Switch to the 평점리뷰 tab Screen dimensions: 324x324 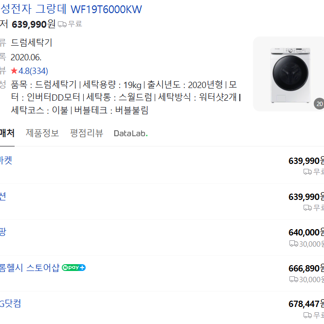(87, 133)
